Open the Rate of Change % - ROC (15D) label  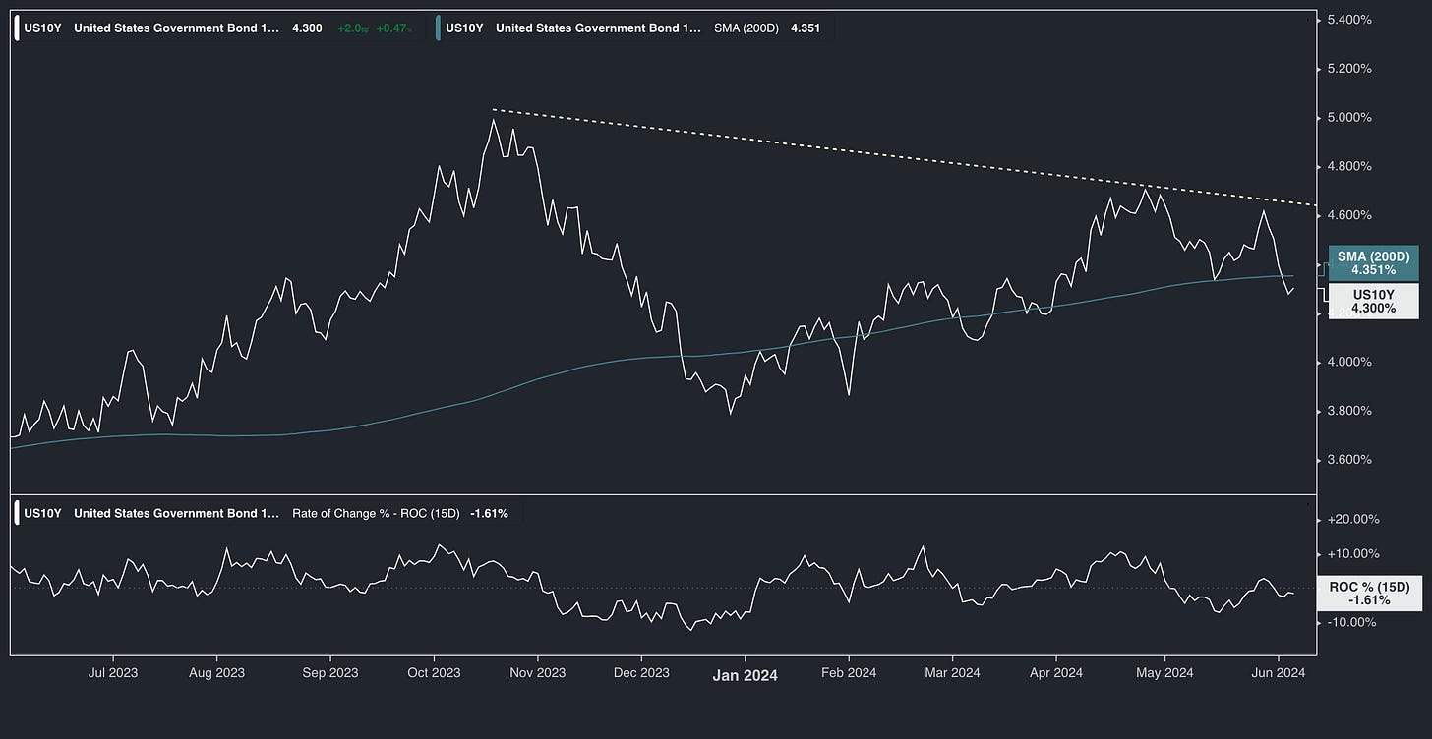[376, 513]
